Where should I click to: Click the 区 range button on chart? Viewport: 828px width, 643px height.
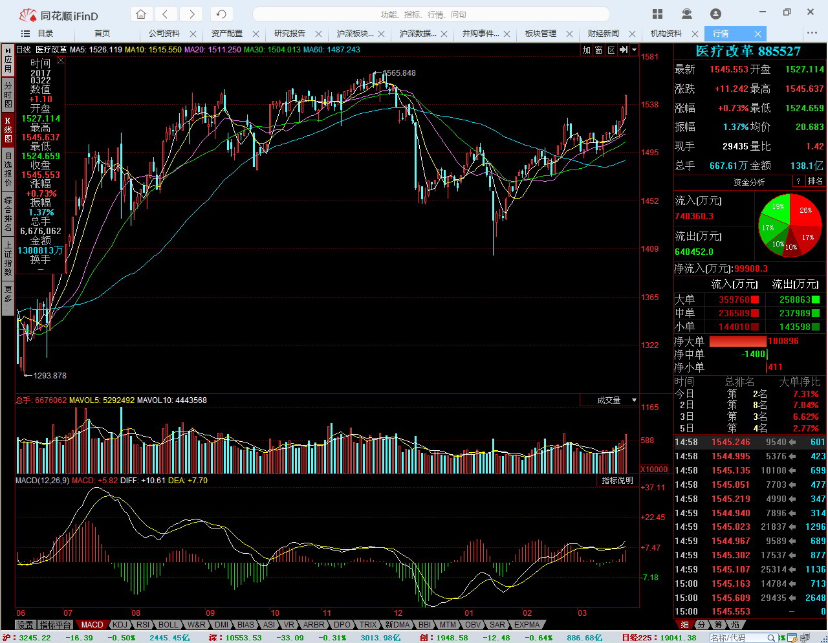611,50
